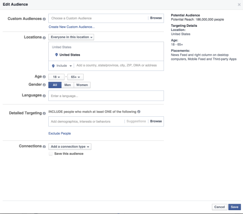
Task: Open Everyone in this location dropdown
Action: click(71, 37)
